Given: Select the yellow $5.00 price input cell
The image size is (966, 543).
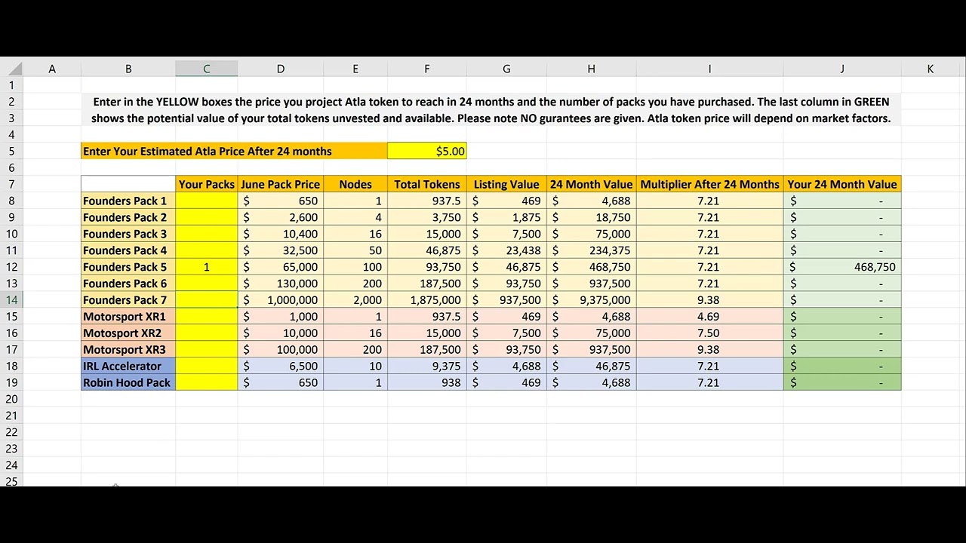Looking at the screenshot, I should tap(426, 151).
